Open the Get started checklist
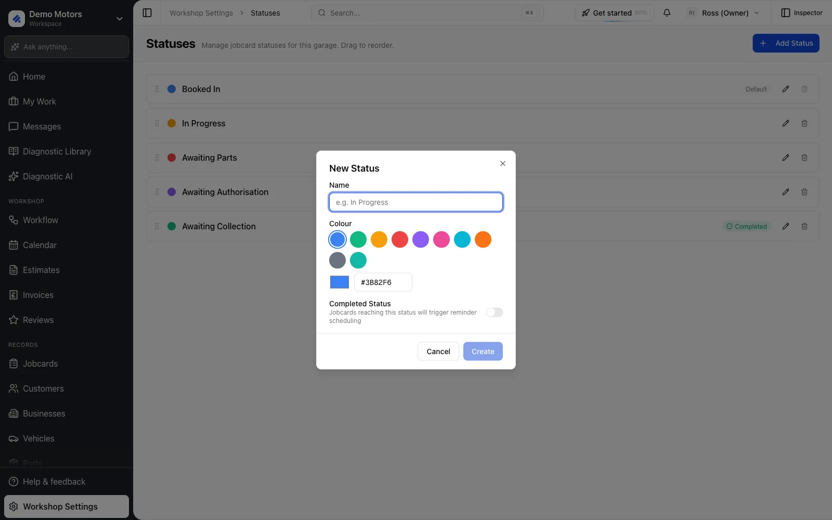This screenshot has width=832, height=520. pyautogui.click(x=614, y=13)
